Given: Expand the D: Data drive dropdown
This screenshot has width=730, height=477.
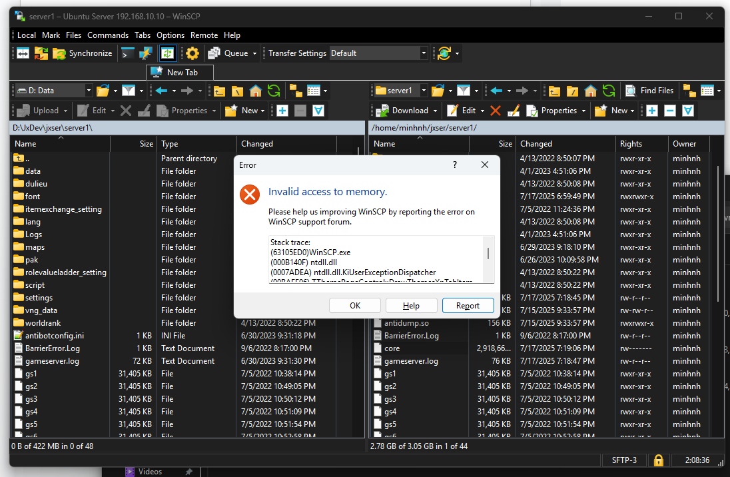Looking at the screenshot, I should coord(88,91).
